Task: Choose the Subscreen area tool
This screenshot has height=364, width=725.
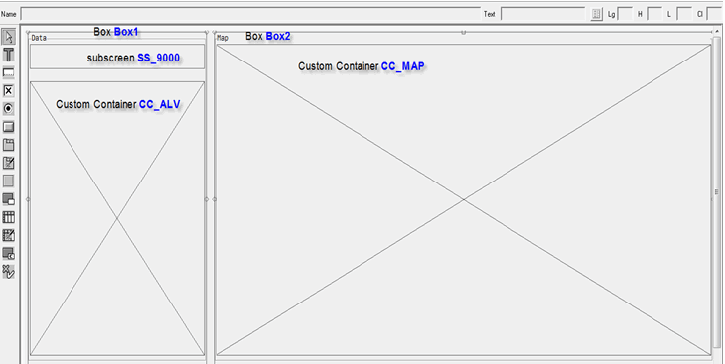Action: coord(9,199)
